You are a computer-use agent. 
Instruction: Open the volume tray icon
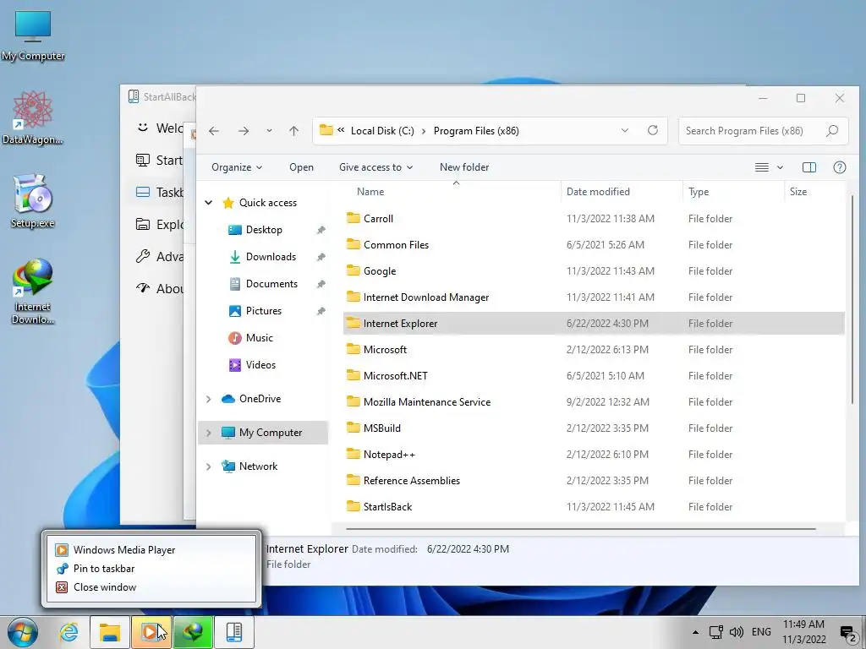coord(737,632)
